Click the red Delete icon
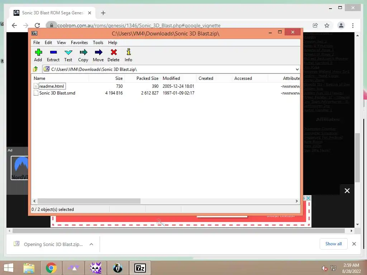This screenshot has width=367, height=275. point(114,52)
